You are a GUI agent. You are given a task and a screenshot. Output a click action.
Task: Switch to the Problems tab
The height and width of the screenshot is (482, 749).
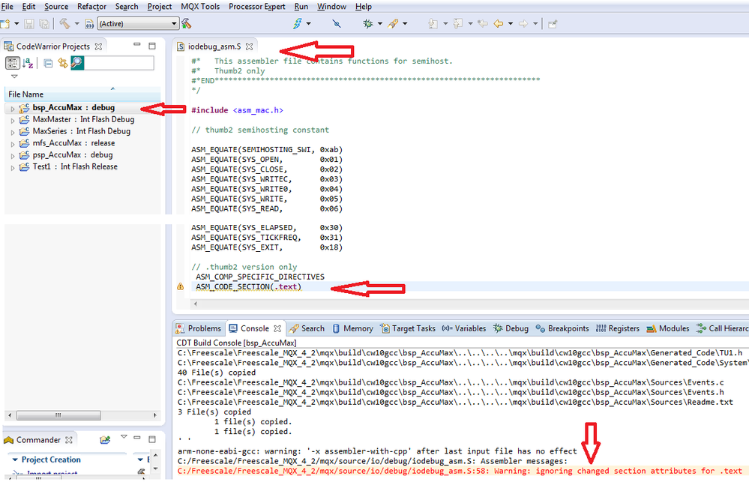(x=198, y=328)
